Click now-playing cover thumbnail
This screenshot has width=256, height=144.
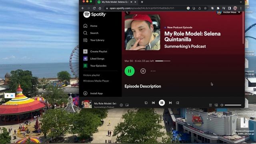point(86,104)
